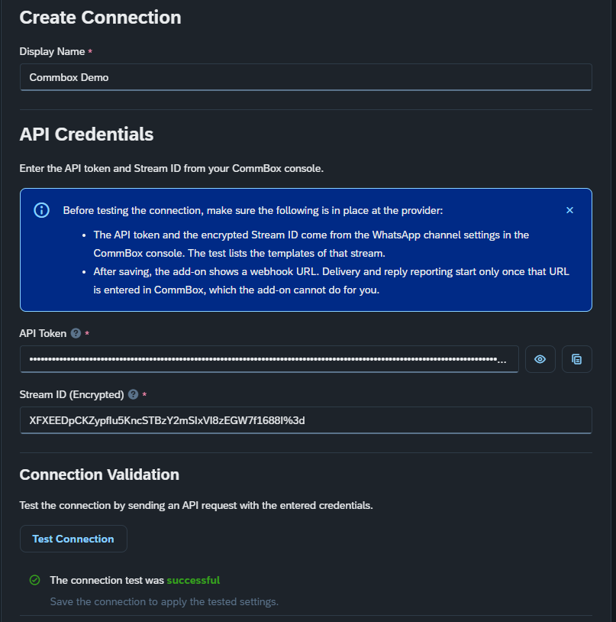Click the banner bullet about webhook URL
The height and width of the screenshot is (622, 616).
(331, 281)
